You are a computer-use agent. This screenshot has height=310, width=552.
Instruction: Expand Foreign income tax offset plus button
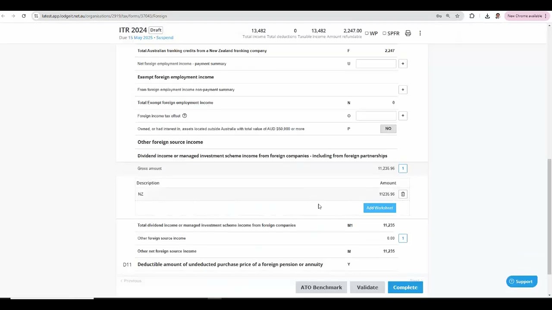[403, 116]
